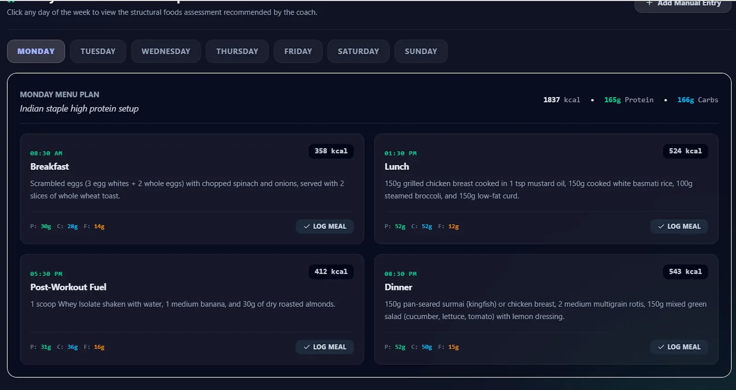This screenshot has height=390, width=736.
Task: Open the Sunday tab
Action: click(421, 51)
